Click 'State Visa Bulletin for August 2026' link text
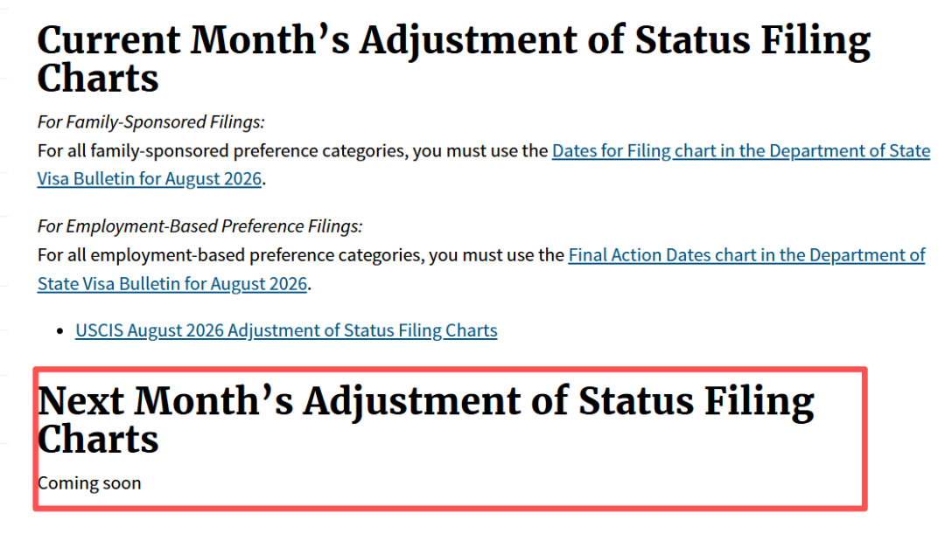Viewport: 945px width, 534px height. click(x=171, y=283)
